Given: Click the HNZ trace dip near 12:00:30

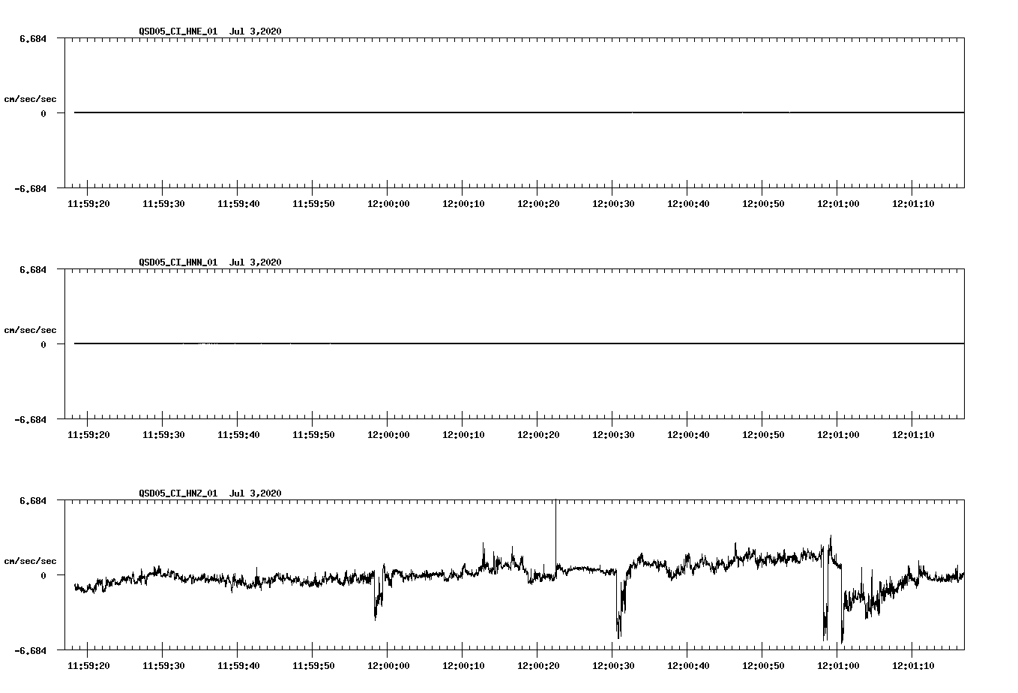Looking at the screenshot, I should click(620, 607).
